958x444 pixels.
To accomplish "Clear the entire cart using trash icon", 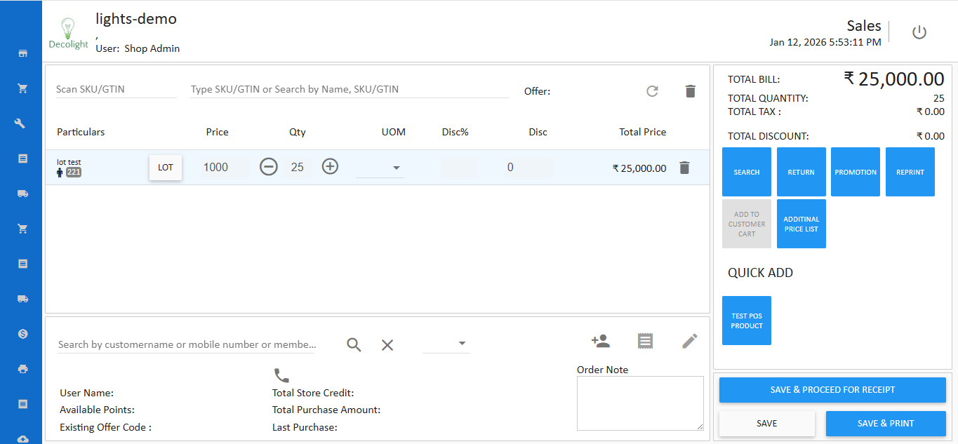I will pos(690,90).
